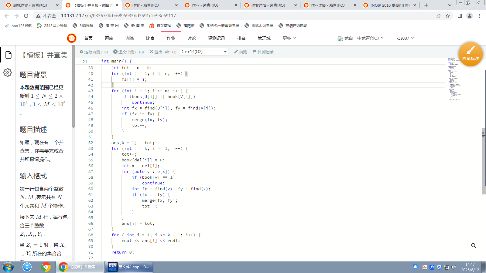The image size is (486, 273).
Task: Open the settings gear in sidebar
Action: tap(8, 72)
